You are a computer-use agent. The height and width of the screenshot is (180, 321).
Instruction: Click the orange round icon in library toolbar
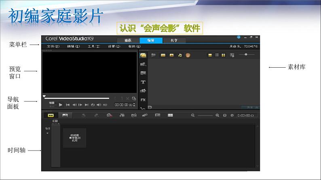click(x=188, y=55)
